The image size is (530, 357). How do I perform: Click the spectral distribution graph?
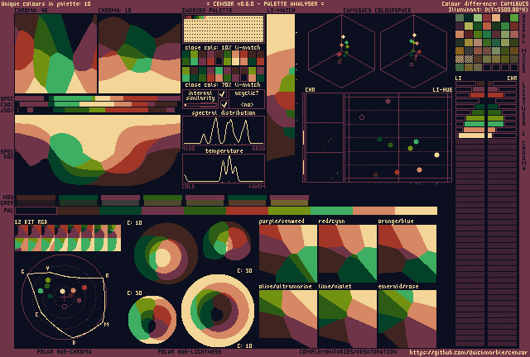click(x=224, y=131)
